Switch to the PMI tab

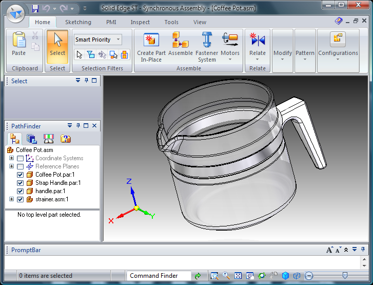(111, 22)
